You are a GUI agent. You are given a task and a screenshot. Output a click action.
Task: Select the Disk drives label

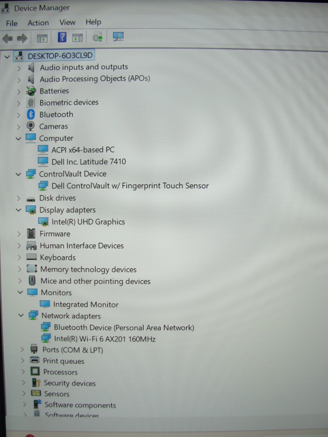pyautogui.click(x=57, y=198)
